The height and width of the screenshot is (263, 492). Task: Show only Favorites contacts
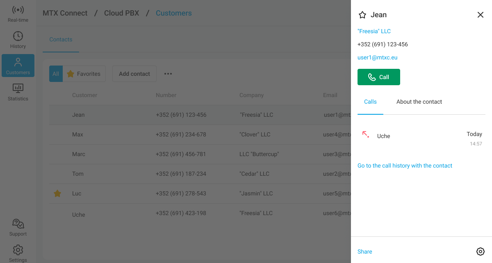coord(84,74)
